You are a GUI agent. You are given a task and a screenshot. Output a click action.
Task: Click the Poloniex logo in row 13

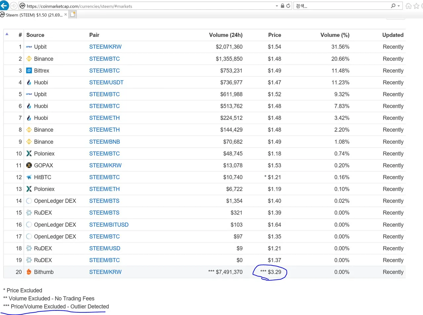tap(29, 189)
